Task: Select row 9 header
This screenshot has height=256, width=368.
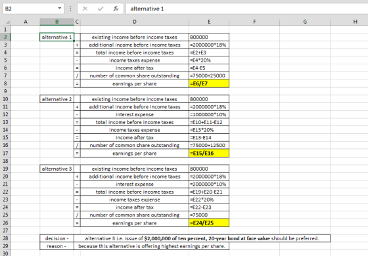Action: (x=5, y=91)
